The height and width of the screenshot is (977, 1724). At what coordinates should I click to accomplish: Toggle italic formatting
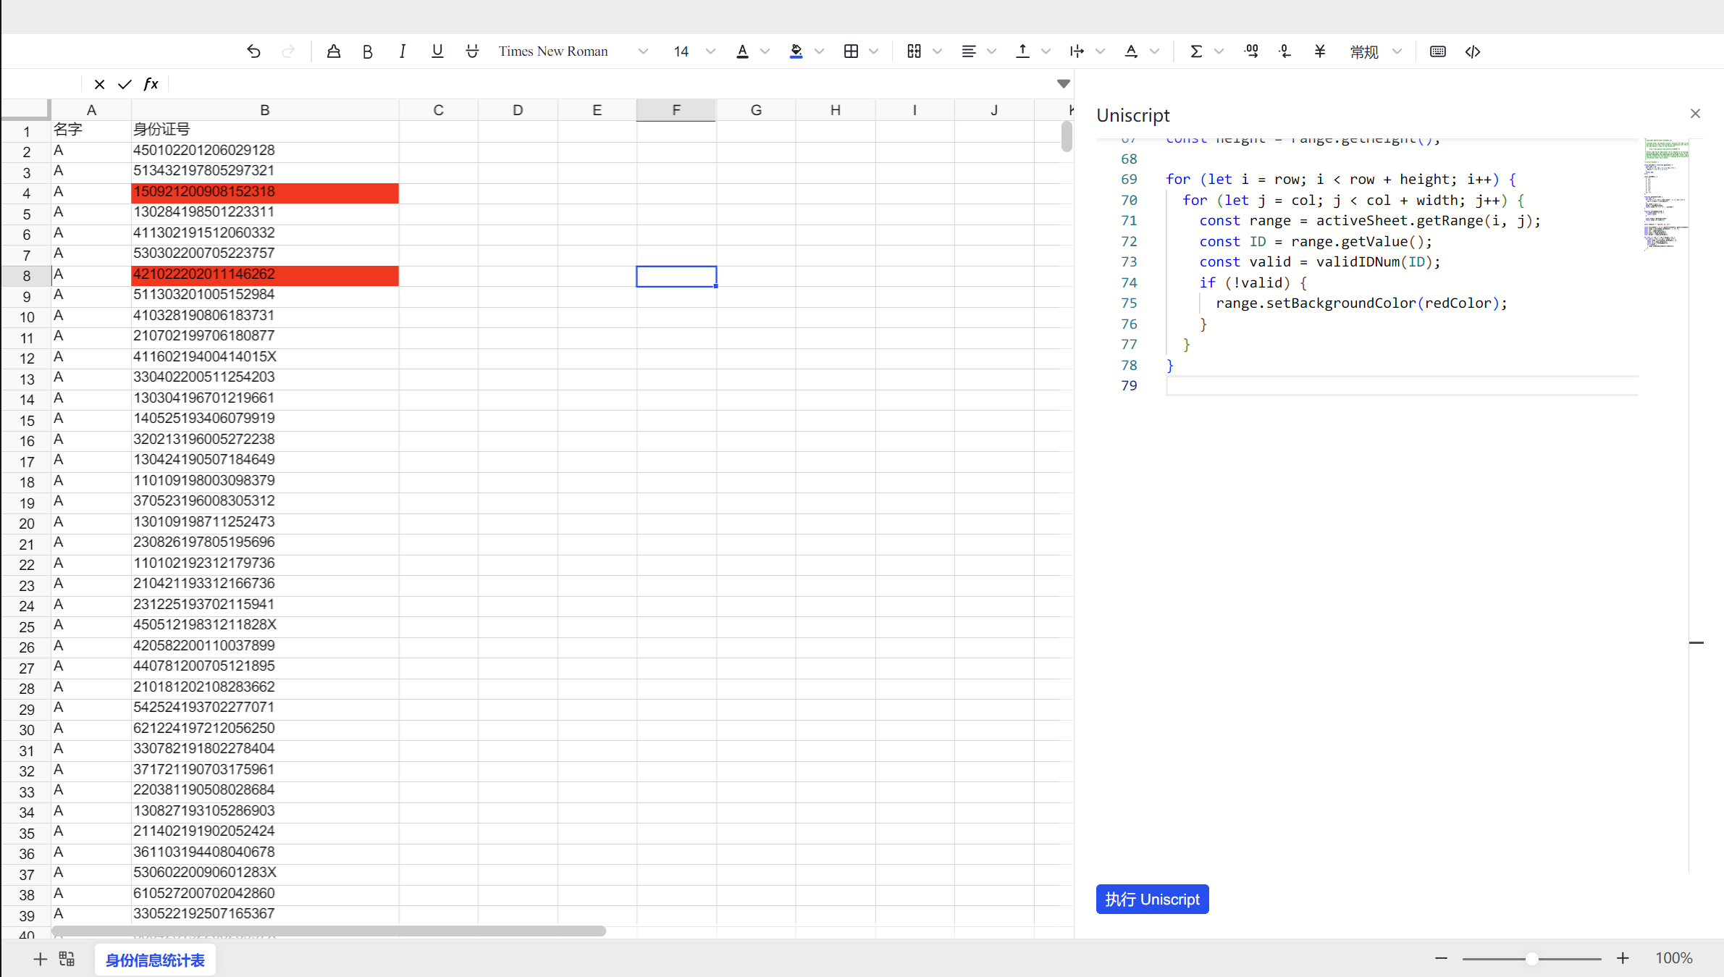403,51
